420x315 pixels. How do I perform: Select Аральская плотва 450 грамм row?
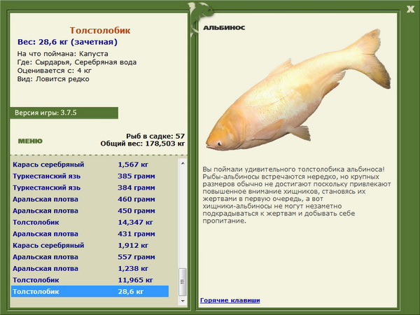click(90, 211)
